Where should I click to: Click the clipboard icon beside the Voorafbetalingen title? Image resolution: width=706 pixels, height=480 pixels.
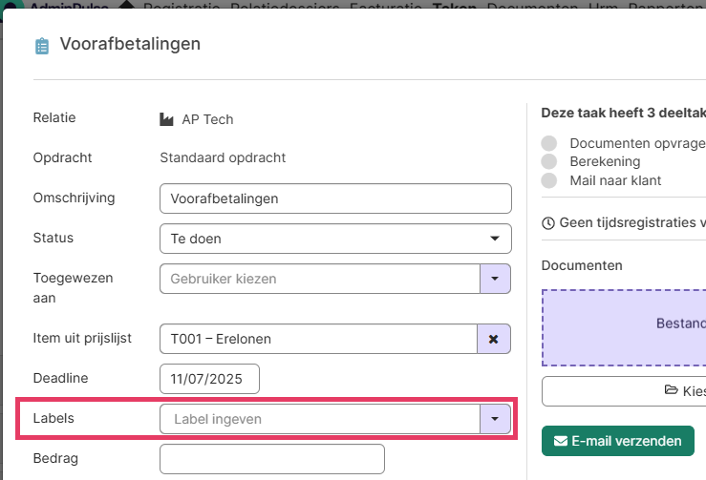tap(41, 46)
